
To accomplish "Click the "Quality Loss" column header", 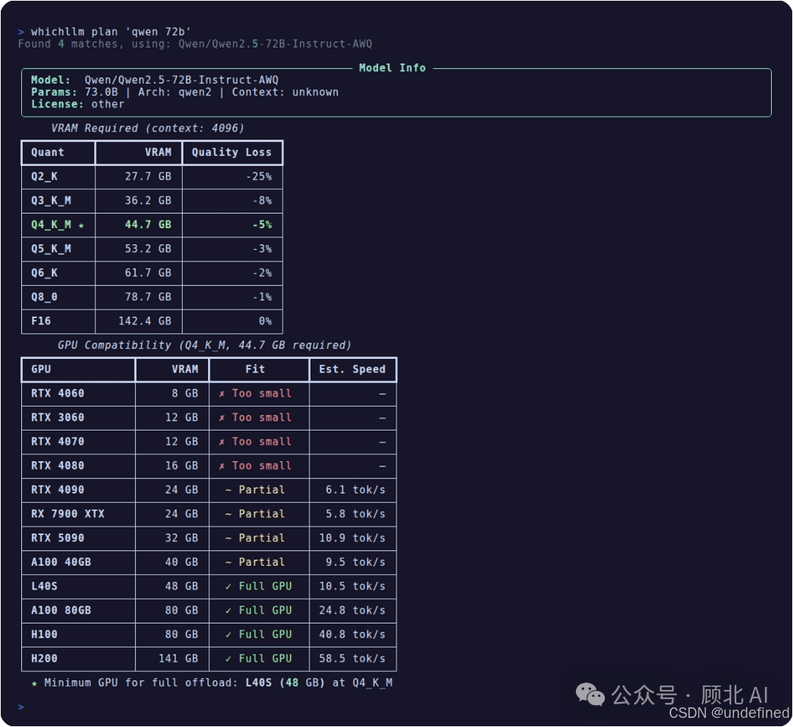I will pyautogui.click(x=231, y=152).
